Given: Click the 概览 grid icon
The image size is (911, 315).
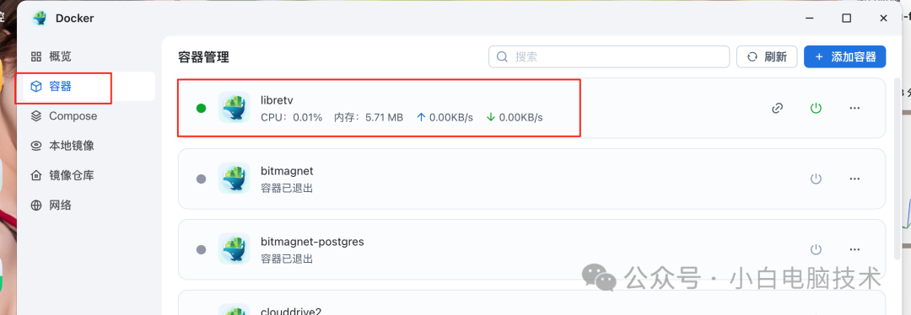Looking at the screenshot, I should tap(36, 56).
